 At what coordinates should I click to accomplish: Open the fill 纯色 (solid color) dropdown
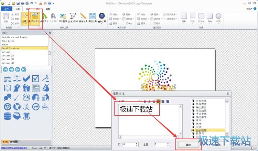113,14
